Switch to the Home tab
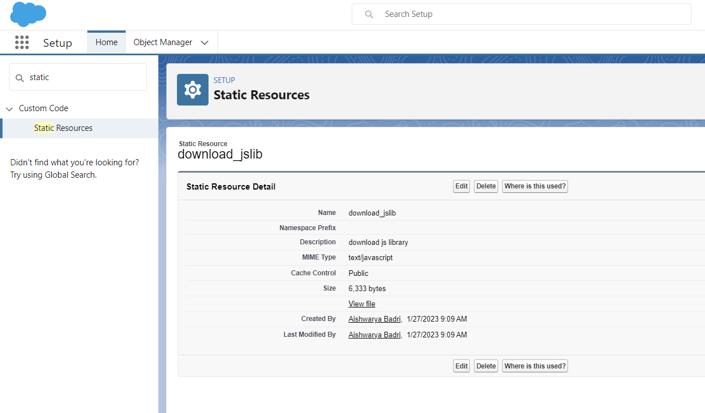The width and height of the screenshot is (705, 413). click(x=106, y=42)
